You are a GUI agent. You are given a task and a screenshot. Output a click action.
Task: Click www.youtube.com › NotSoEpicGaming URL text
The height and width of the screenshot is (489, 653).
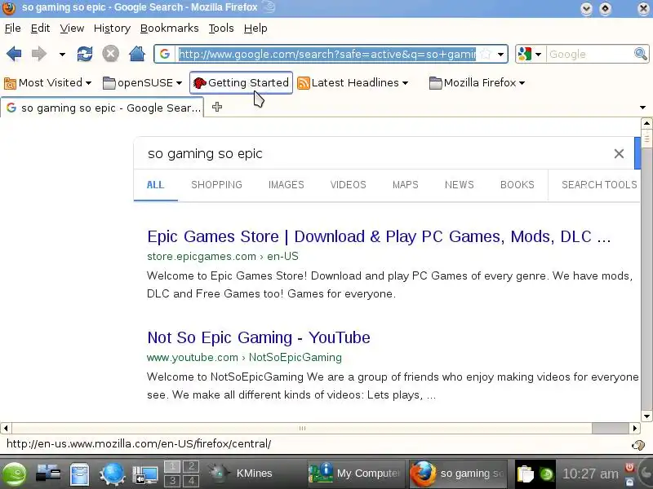pyautogui.click(x=244, y=357)
